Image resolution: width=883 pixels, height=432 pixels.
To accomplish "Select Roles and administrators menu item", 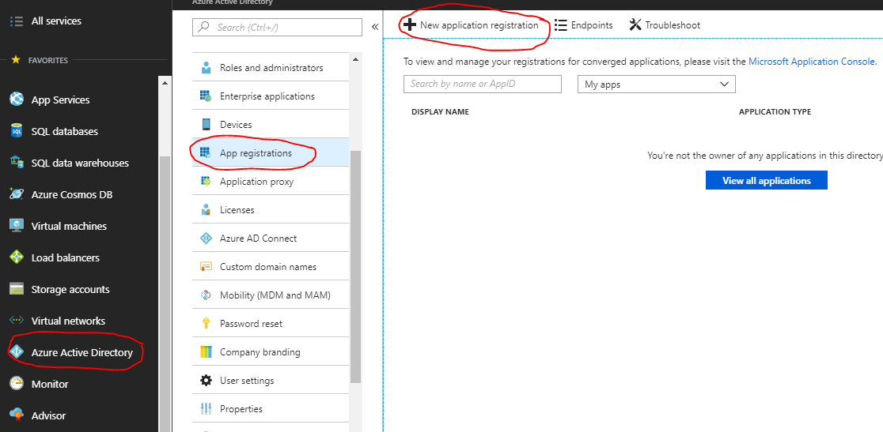I will [271, 68].
